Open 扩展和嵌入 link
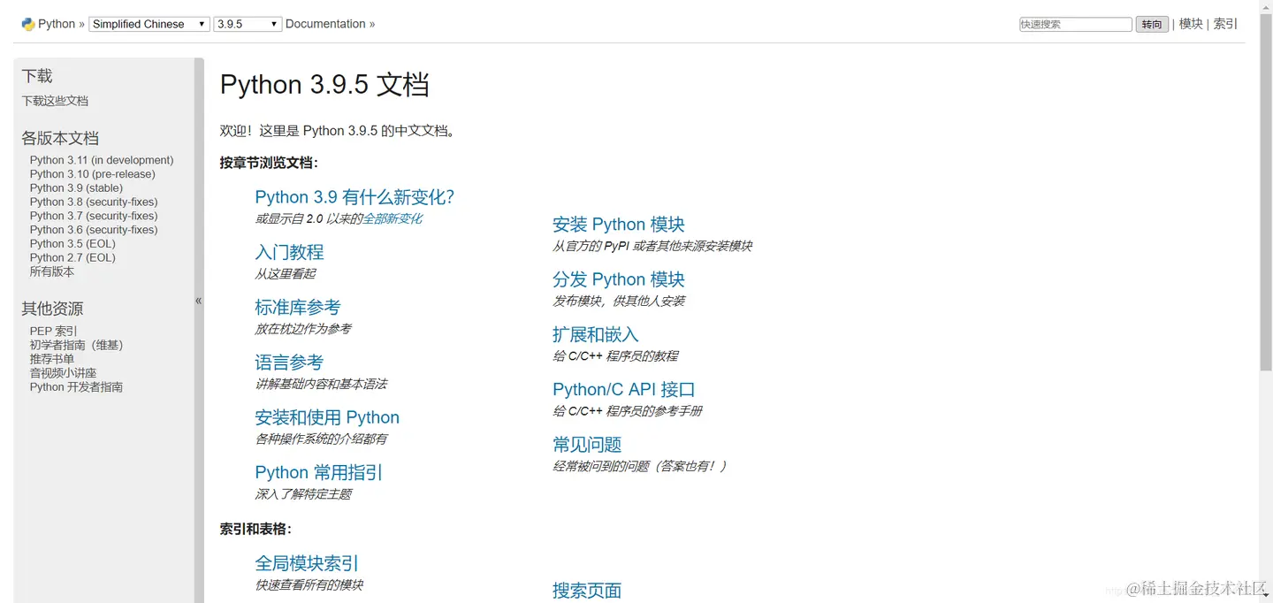The height and width of the screenshot is (603, 1273). pos(596,334)
